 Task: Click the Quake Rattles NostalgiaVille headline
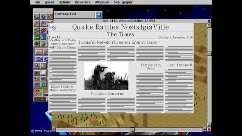coord(121,27)
